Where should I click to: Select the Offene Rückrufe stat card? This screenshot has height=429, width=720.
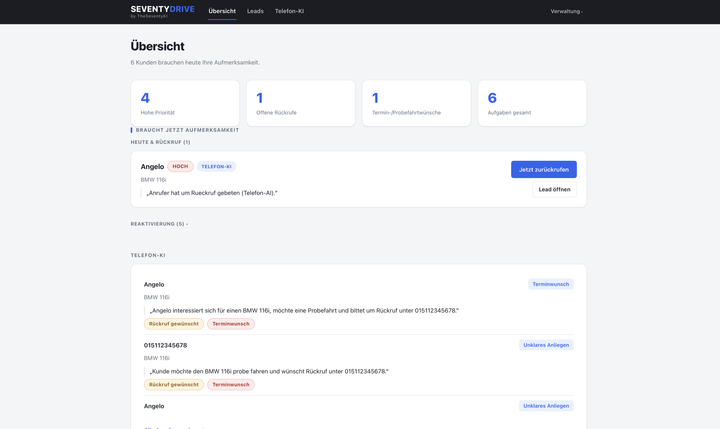(x=301, y=103)
